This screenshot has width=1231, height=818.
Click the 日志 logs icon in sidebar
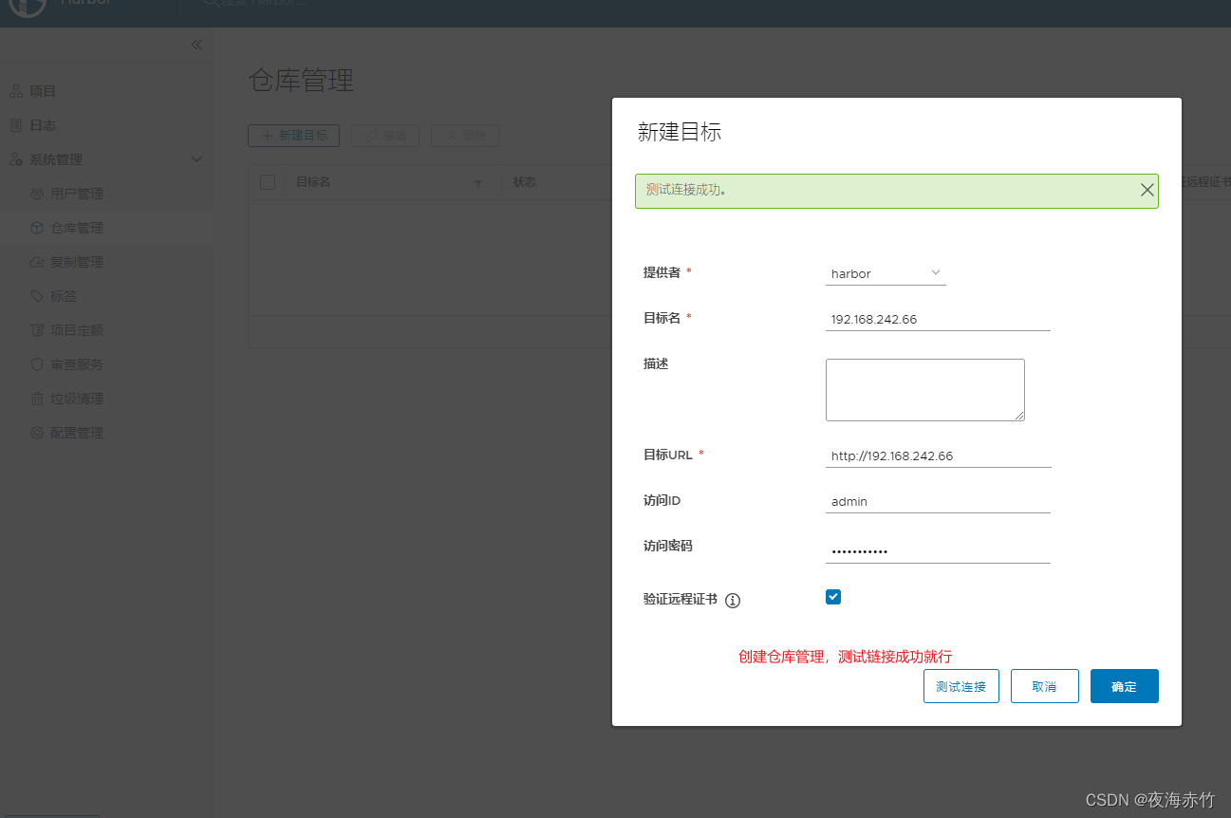pyautogui.click(x=16, y=125)
